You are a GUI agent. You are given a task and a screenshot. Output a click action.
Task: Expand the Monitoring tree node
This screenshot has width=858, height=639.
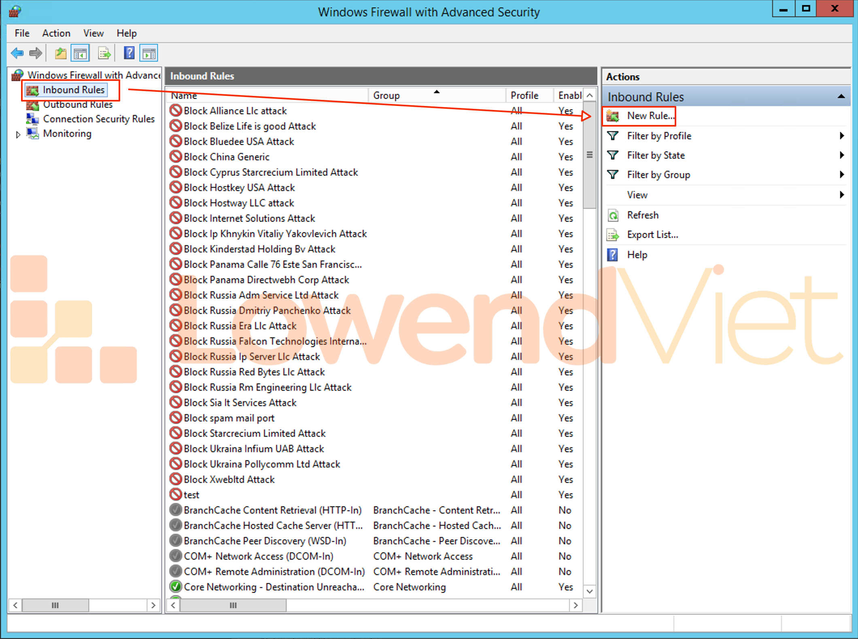point(18,135)
